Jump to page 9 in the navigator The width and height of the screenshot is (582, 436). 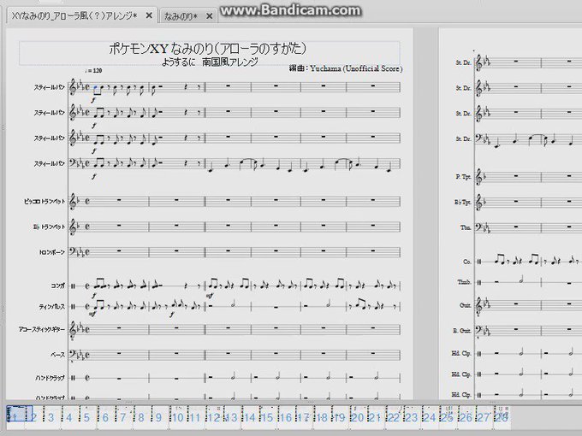pos(158,418)
